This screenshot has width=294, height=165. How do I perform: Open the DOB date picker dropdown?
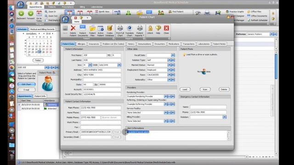(119, 65)
